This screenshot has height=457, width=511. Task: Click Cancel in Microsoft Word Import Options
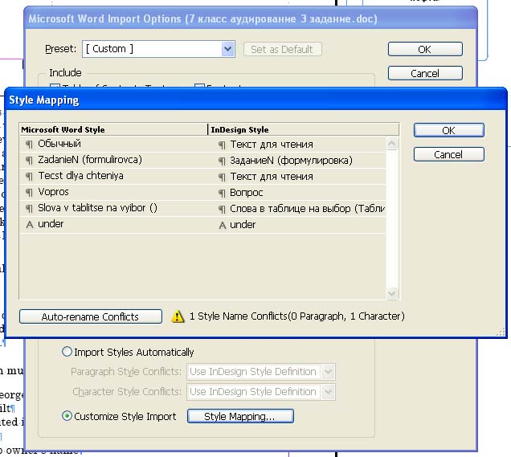point(425,73)
